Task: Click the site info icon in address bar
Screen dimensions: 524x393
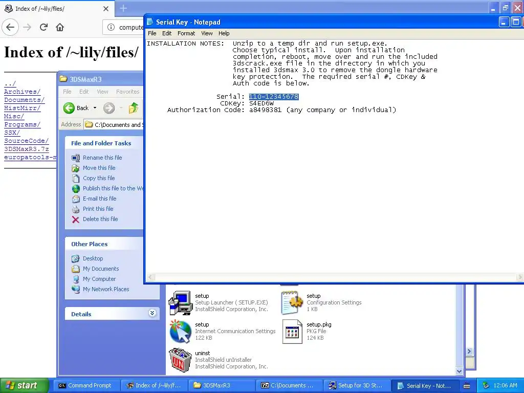Action: 111,27
